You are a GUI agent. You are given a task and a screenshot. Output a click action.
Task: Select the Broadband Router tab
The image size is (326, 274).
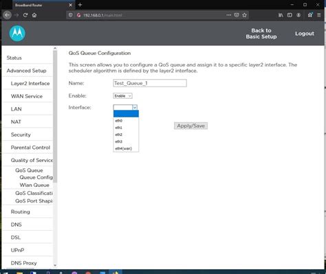(43, 5)
